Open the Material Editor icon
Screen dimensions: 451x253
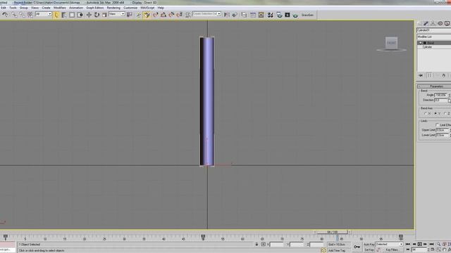tap(270, 15)
